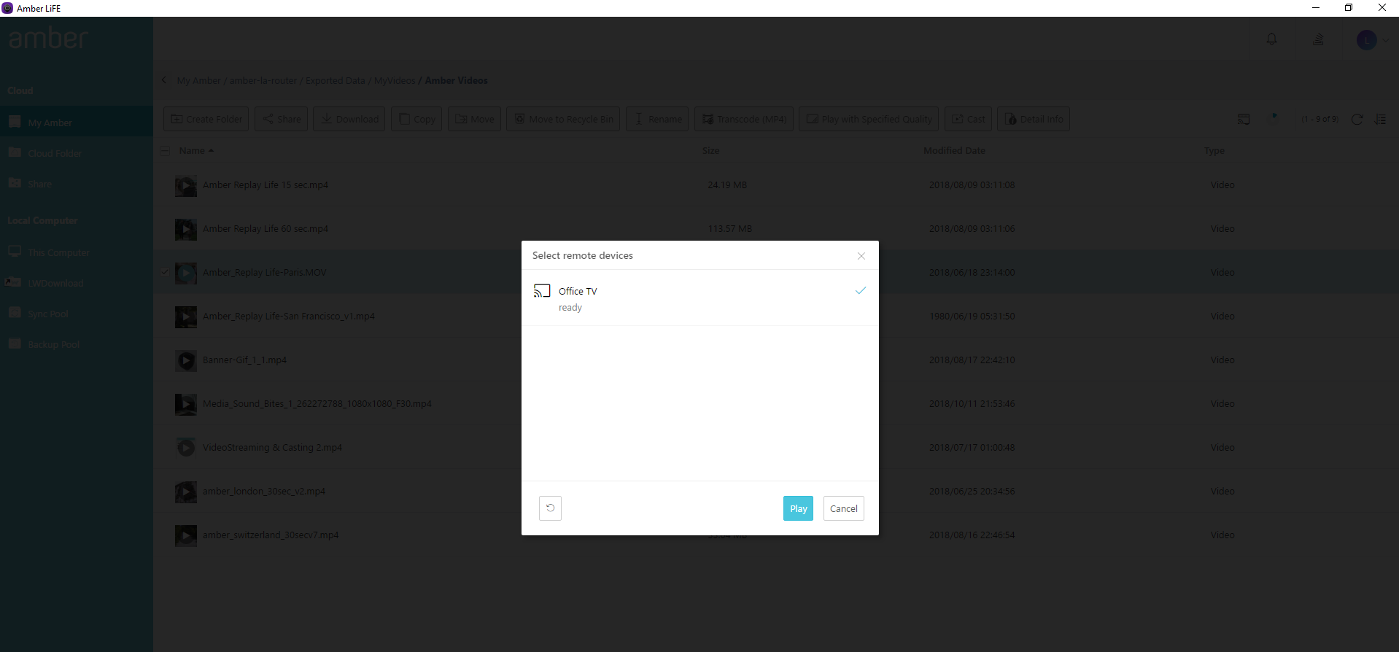This screenshot has height=652, width=1399.
Task: Cancel the remote device selection
Action: (844, 508)
